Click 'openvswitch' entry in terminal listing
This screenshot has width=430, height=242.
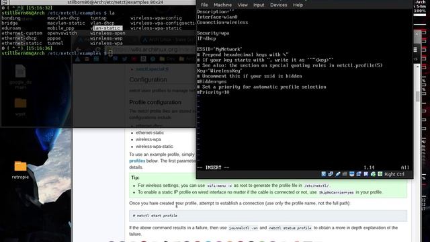62,33
